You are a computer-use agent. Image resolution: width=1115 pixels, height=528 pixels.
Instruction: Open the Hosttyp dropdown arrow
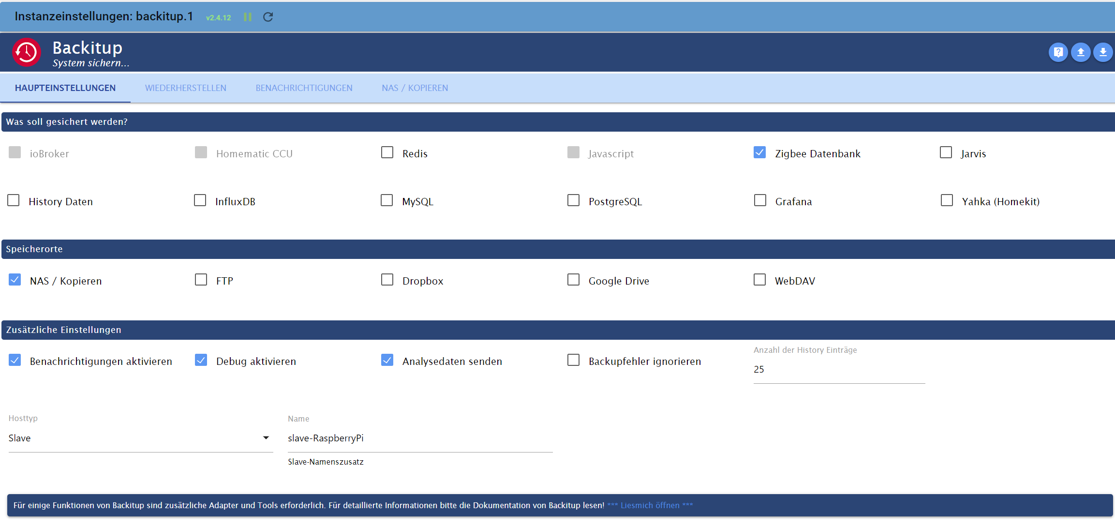click(x=266, y=437)
